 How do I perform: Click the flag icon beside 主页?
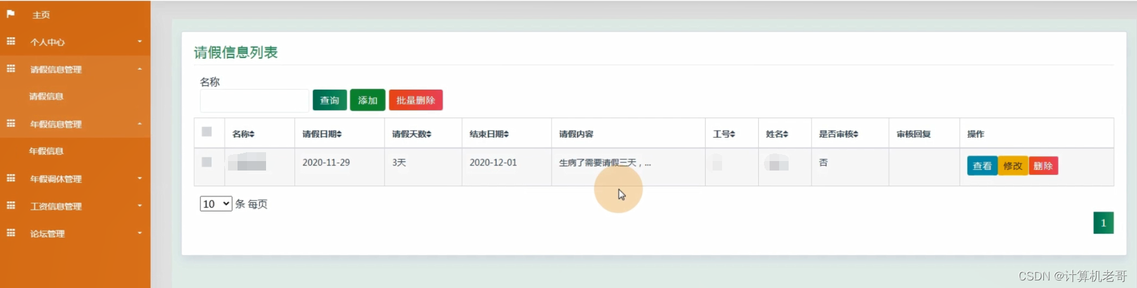pos(11,13)
